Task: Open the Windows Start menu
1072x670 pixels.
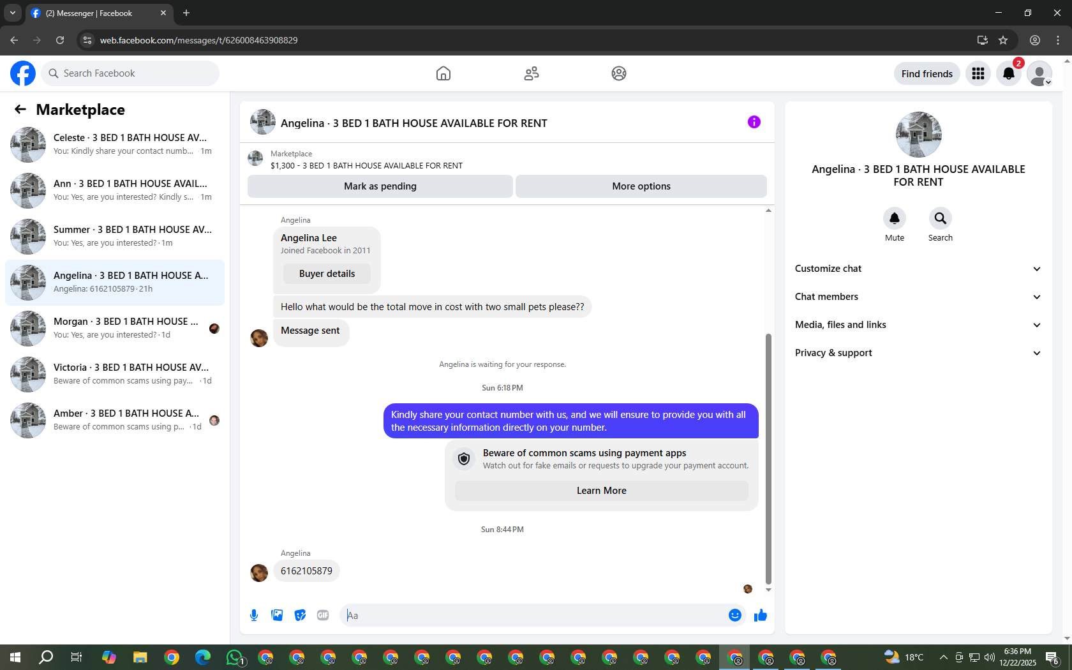Action: click(x=15, y=657)
